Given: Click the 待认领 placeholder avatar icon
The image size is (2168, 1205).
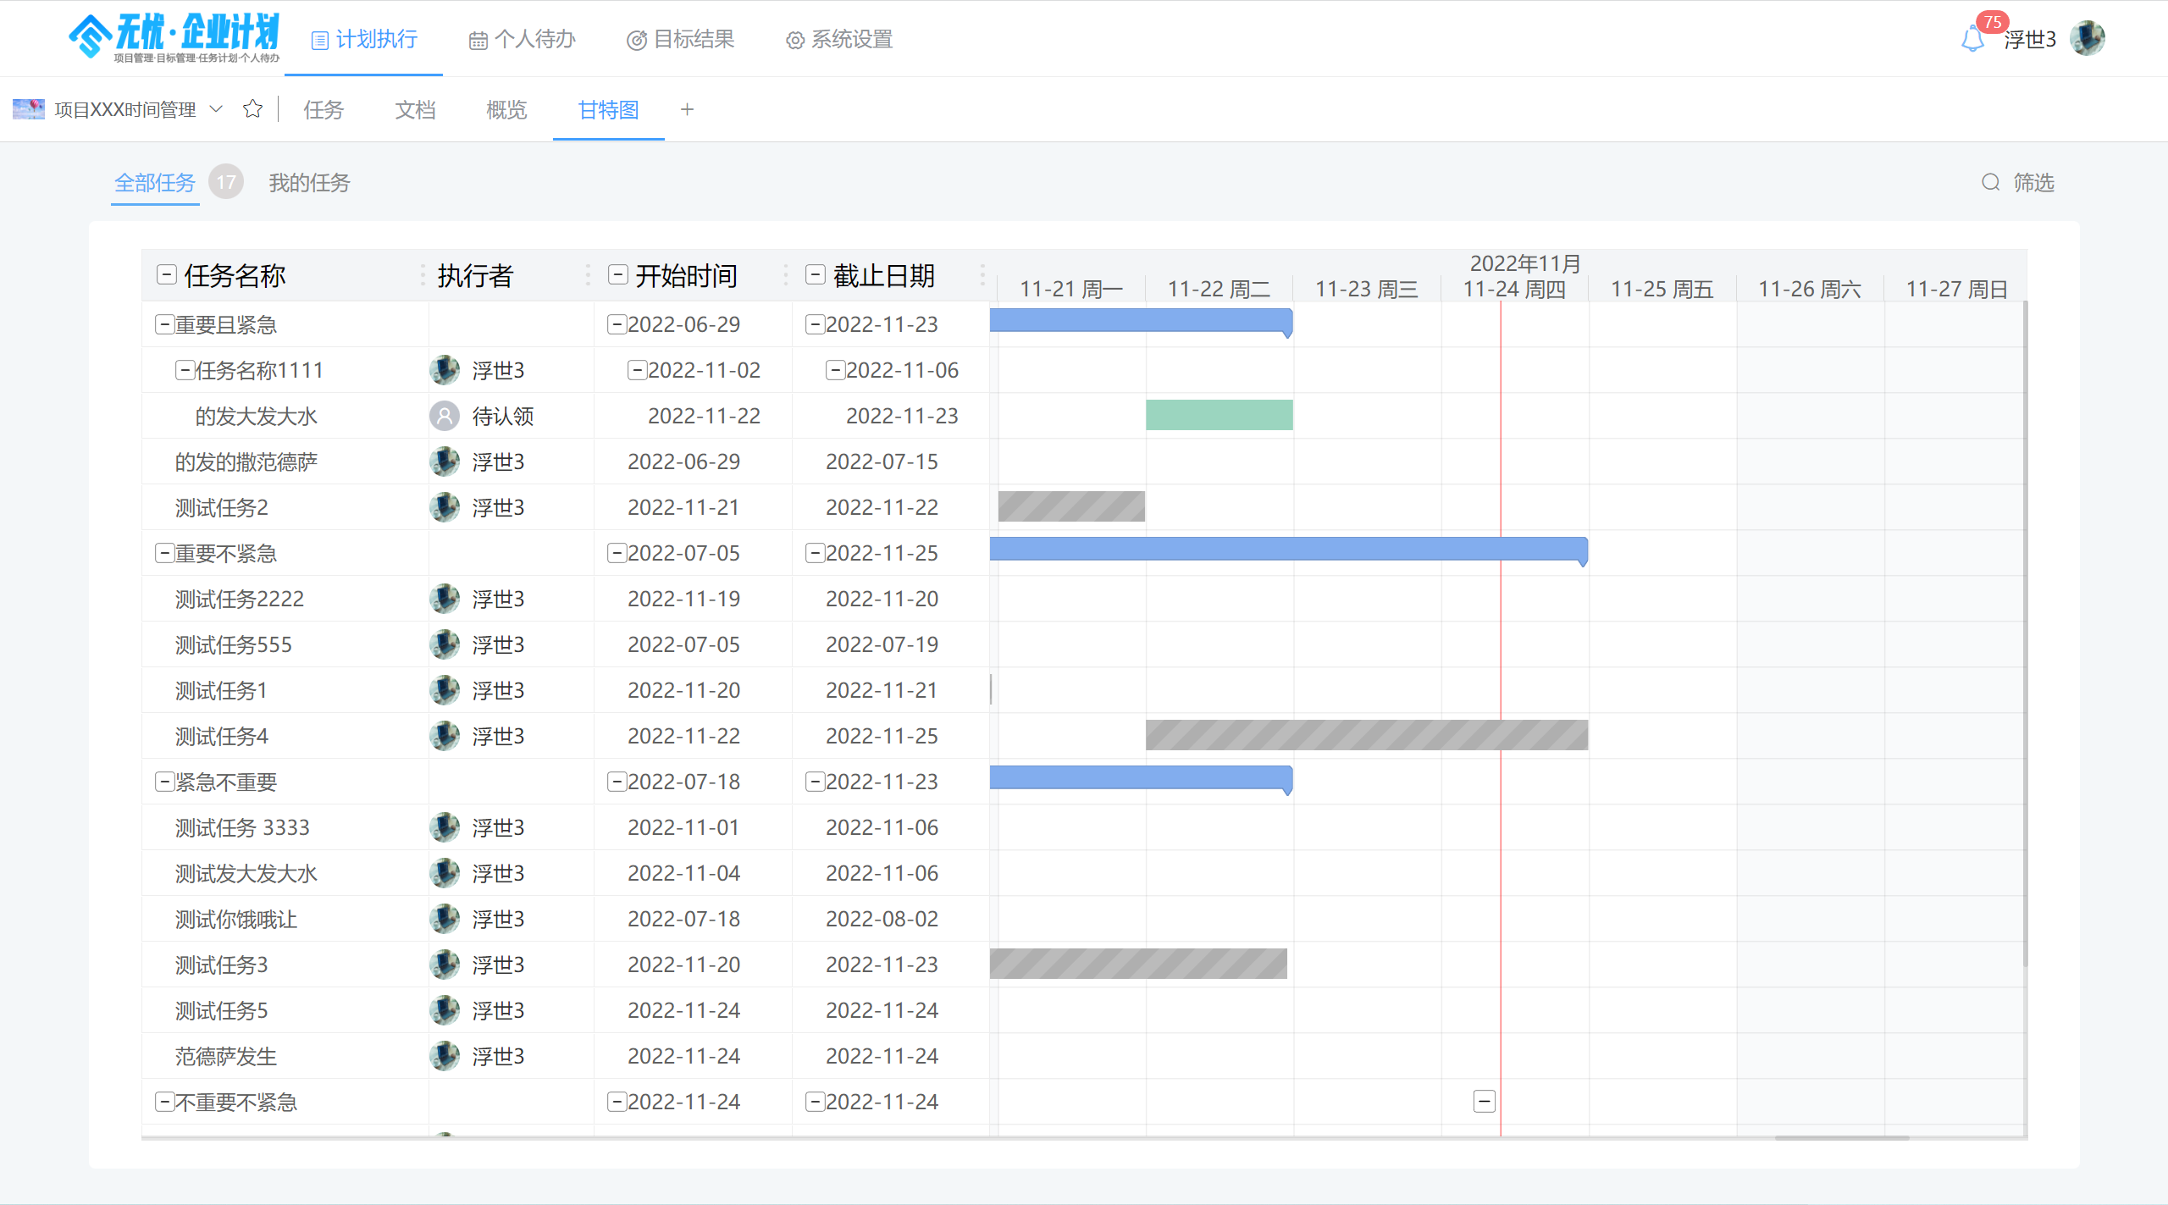Looking at the screenshot, I should coord(445,416).
